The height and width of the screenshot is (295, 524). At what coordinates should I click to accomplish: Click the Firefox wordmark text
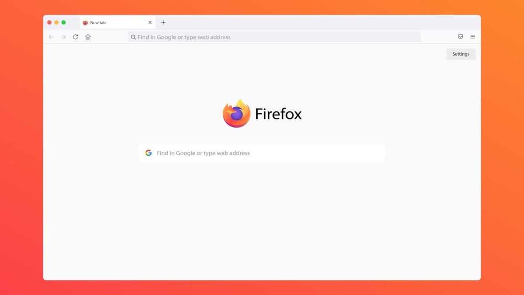click(279, 114)
